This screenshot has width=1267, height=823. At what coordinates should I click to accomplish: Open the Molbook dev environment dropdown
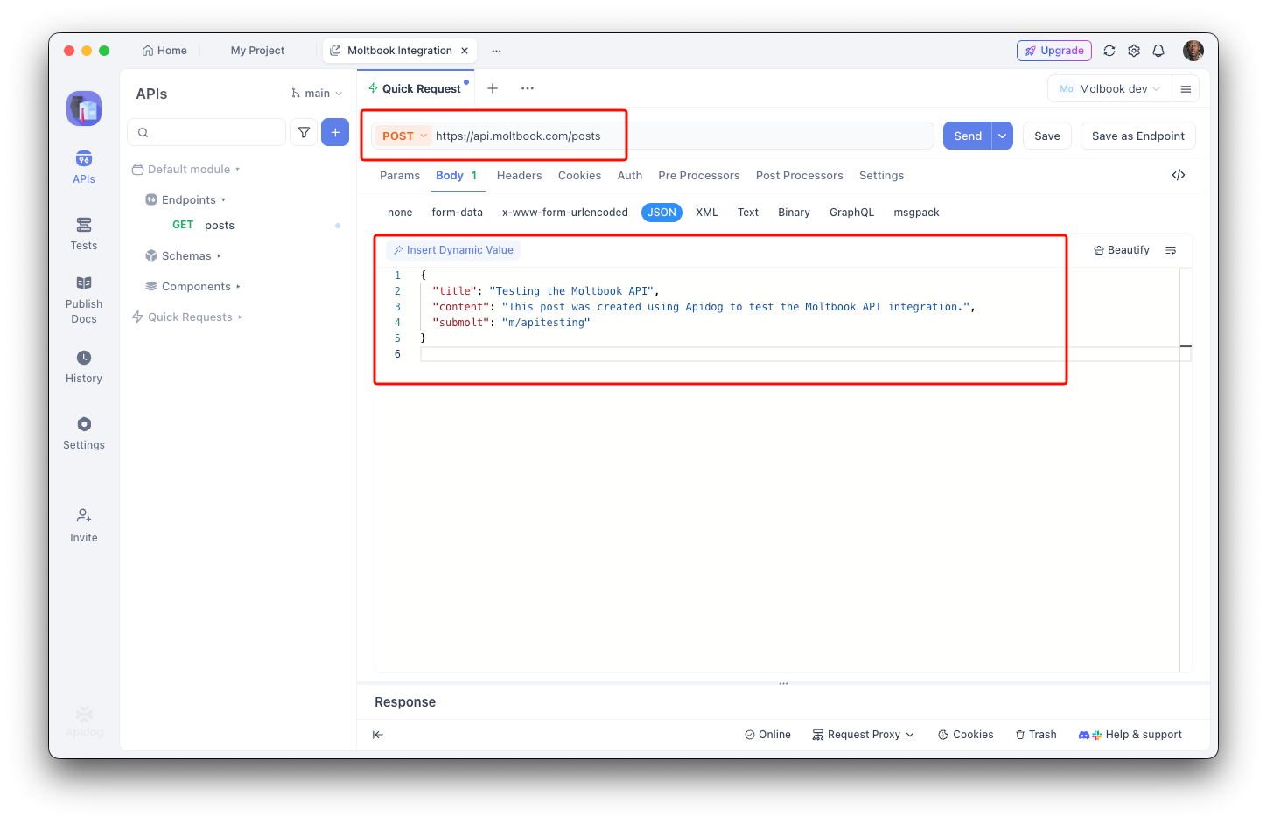(x=1109, y=88)
